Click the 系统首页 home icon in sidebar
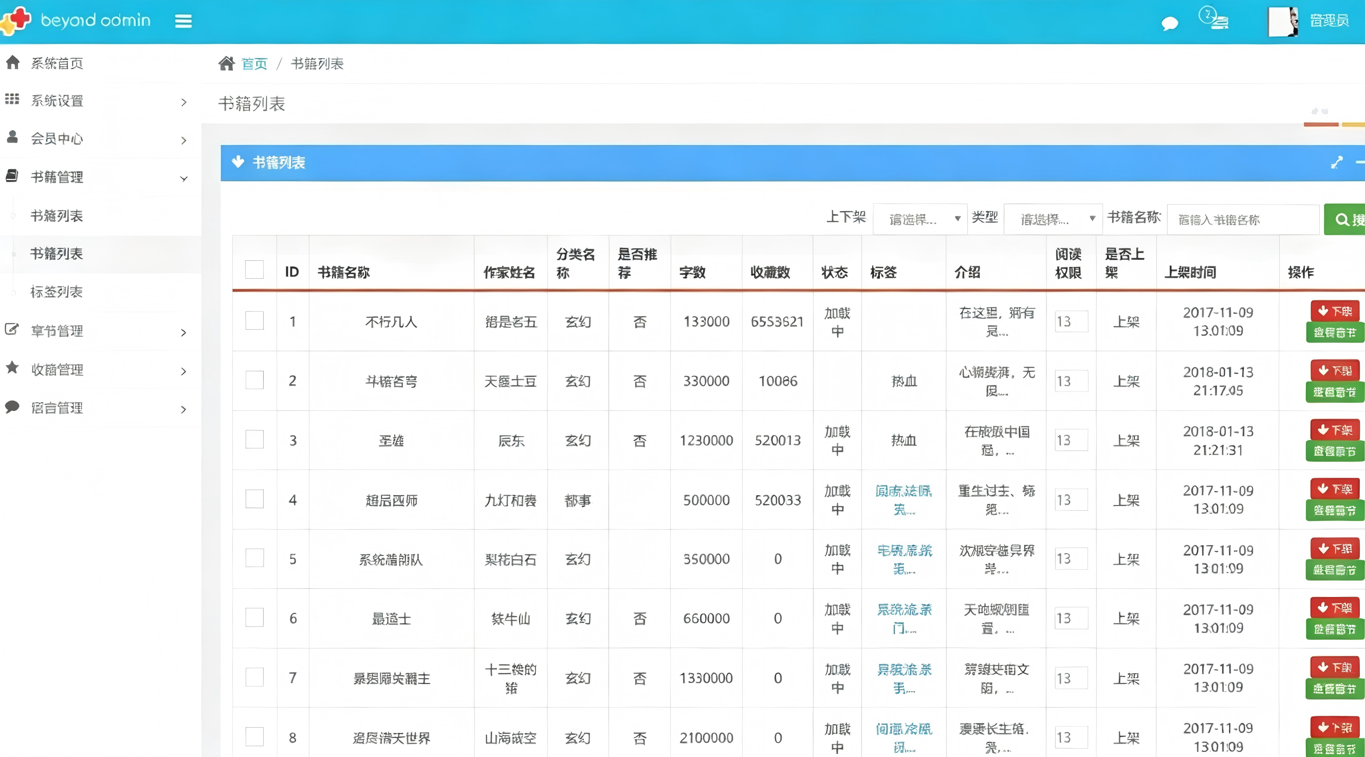The image size is (1365, 757). click(x=13, y=63)
